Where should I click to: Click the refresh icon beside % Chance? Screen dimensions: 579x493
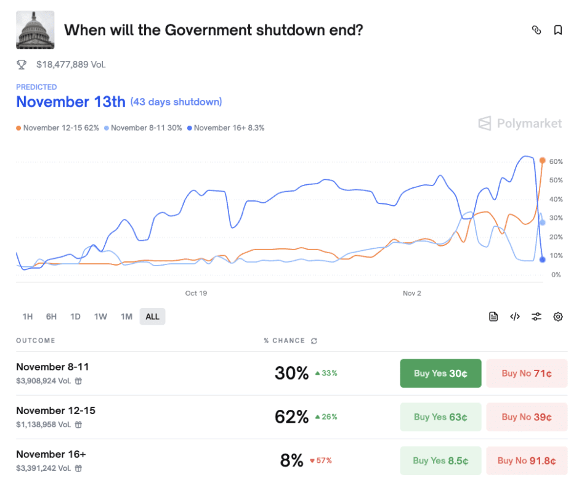314,341
